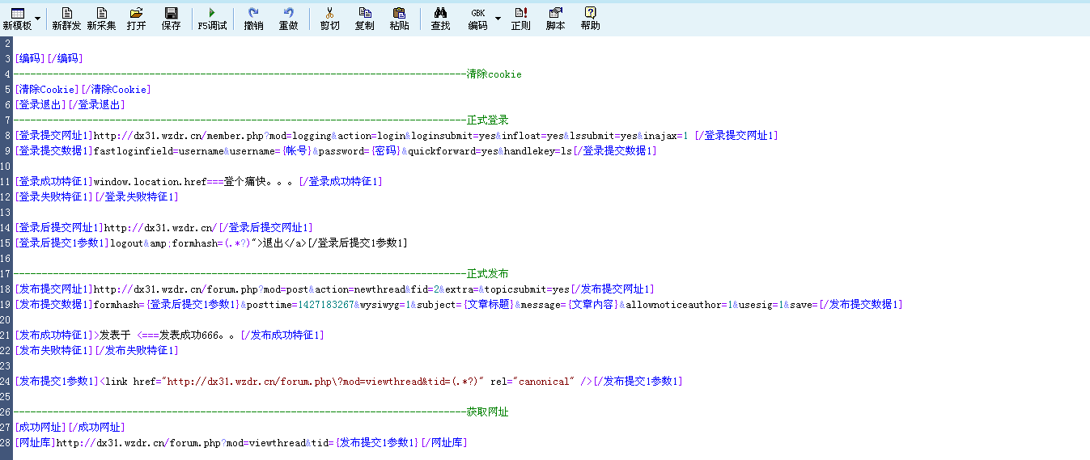Click the [发布失败特征1] opening tag

click(53, 351)
